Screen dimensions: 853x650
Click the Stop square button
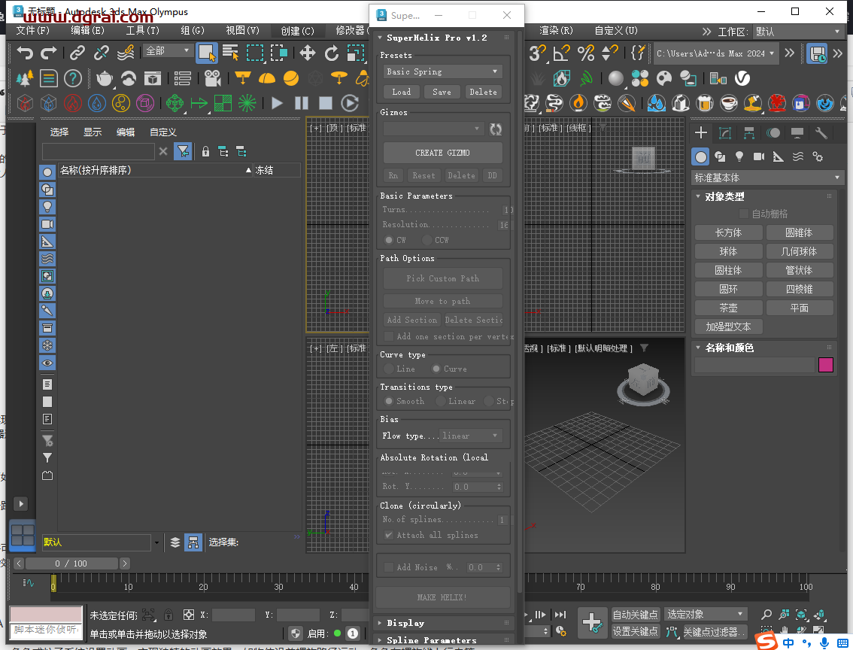coord(325,103)
